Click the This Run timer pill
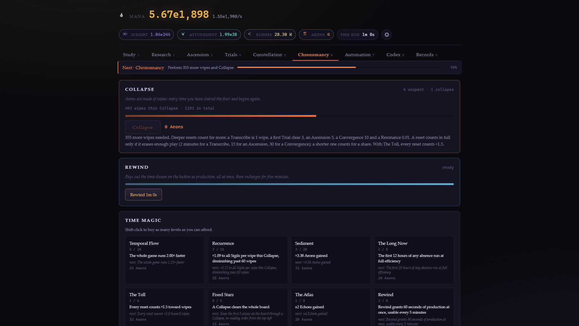 (x=357, y=35)
